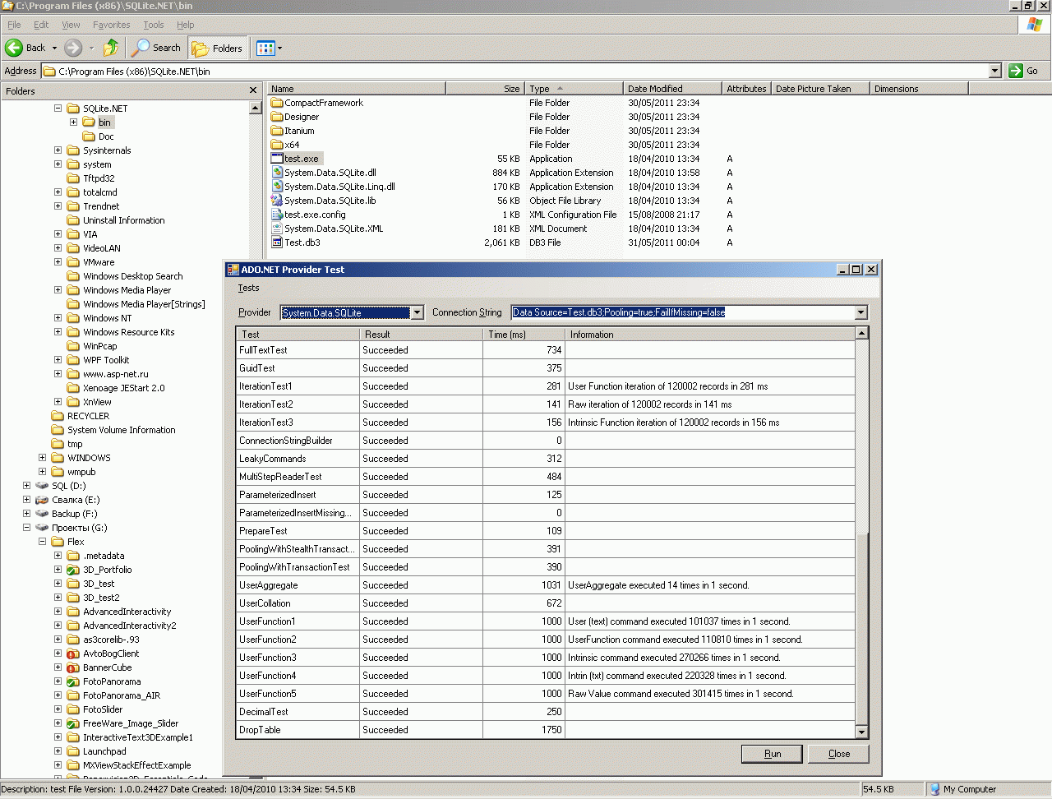
Task: Select the System.Data.SQLite.XML file icon
Action: [277, 229]
